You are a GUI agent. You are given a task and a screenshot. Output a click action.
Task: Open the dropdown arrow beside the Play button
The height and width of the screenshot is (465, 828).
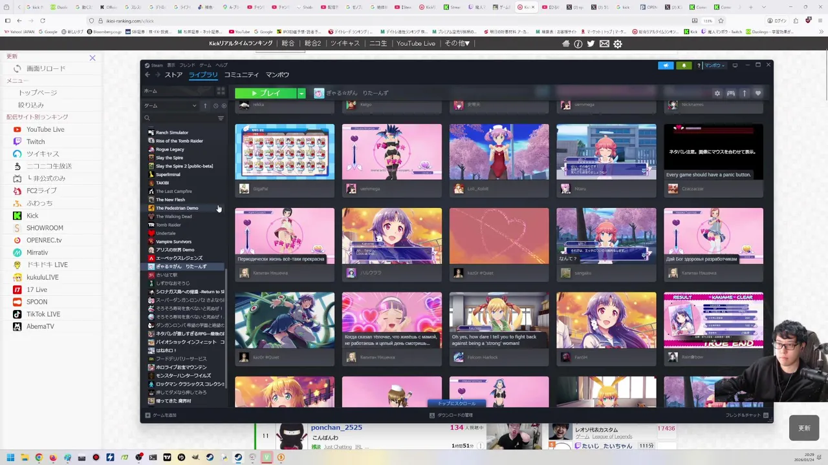click(x=301, y=93)
